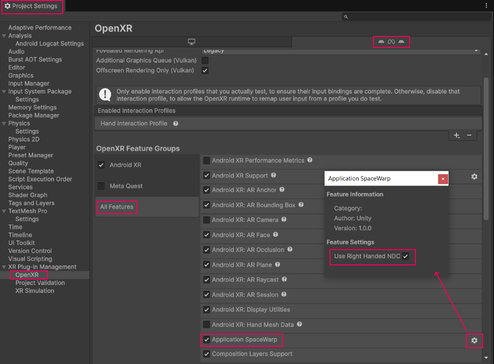Switch to the XR headset platform tab
The height and width of the screenshot is (364, 494).
click(x=391, y=41)
